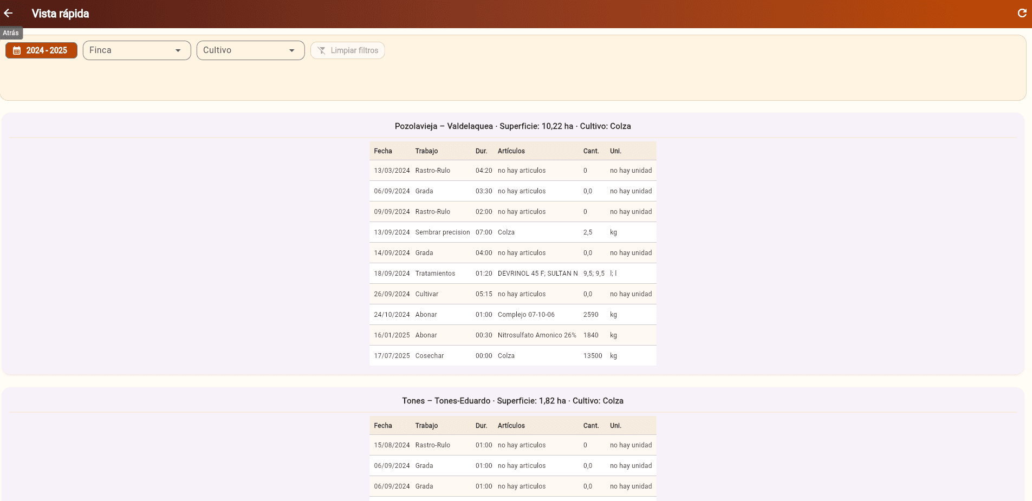Click the Tratamientos row with DEVRINOL 45 F
Image resolution: width=1032 pixels, height=501 pixels.
512,273
